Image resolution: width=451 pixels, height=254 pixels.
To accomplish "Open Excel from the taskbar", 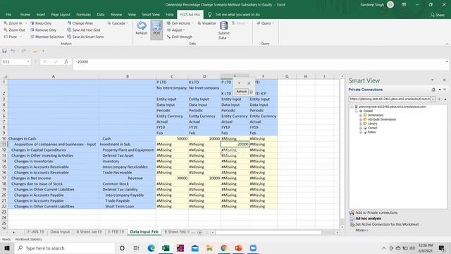I will coord(166,248).
